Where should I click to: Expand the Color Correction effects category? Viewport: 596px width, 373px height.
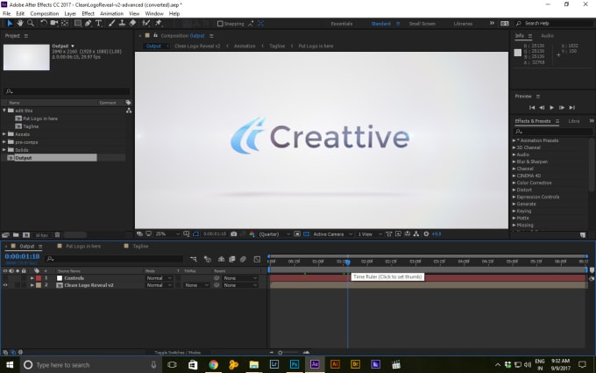[x=514, y=183]
